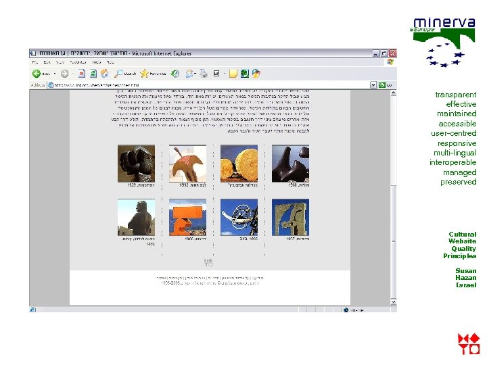Open the History clock icon

tap(175, 74)
